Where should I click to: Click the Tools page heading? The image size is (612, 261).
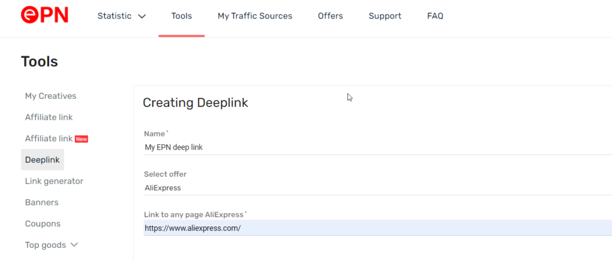(39, 61)
